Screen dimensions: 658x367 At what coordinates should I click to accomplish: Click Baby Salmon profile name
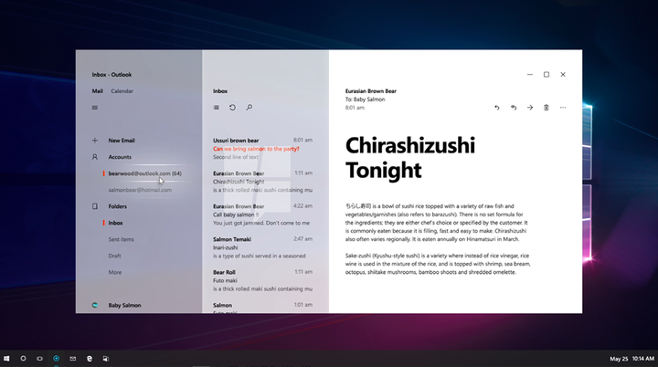click(124, 305)
